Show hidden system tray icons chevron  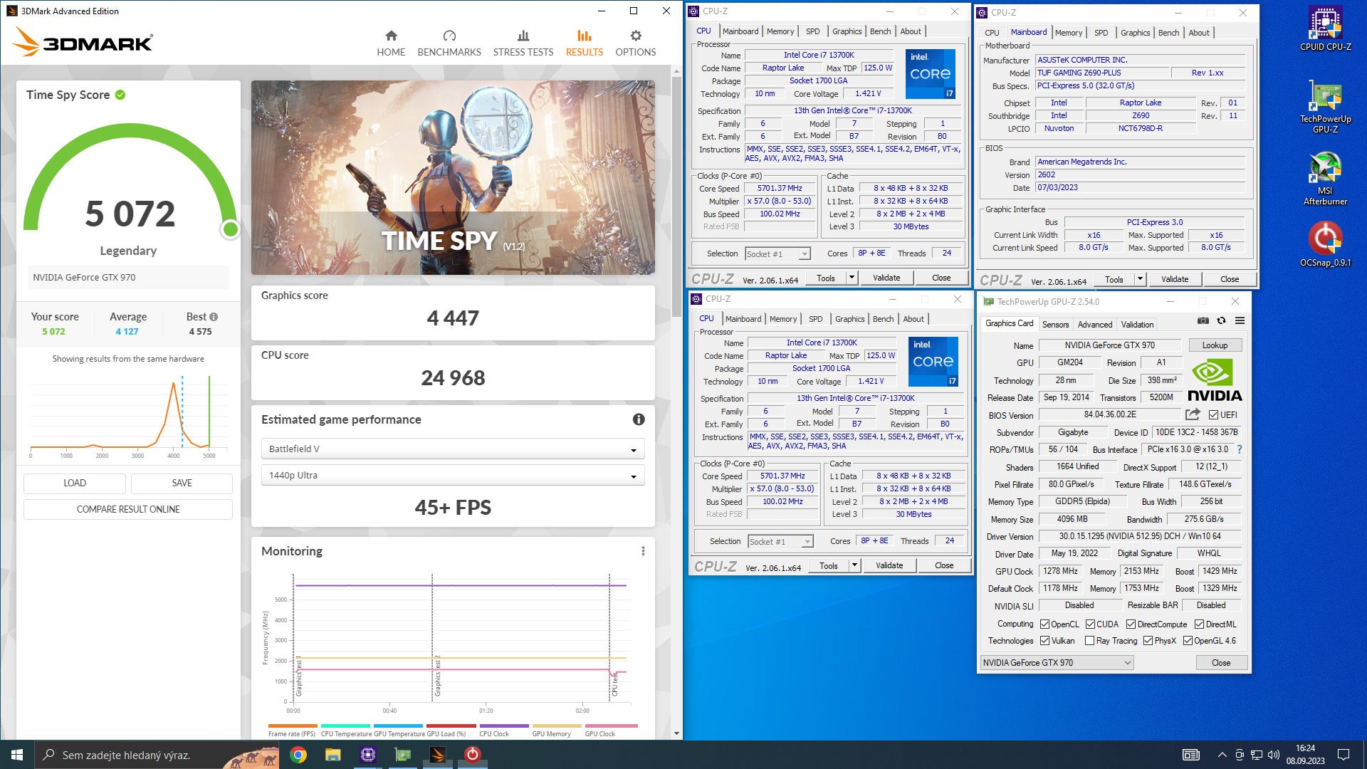(1222, 755)
